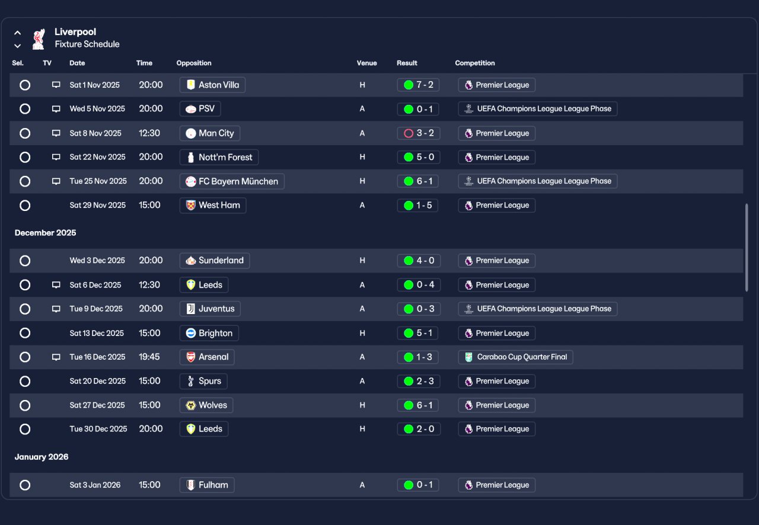Sort by Opposition column header
Image resolution: width=759 pixels, height=525 pixels.
click(194, 63)
